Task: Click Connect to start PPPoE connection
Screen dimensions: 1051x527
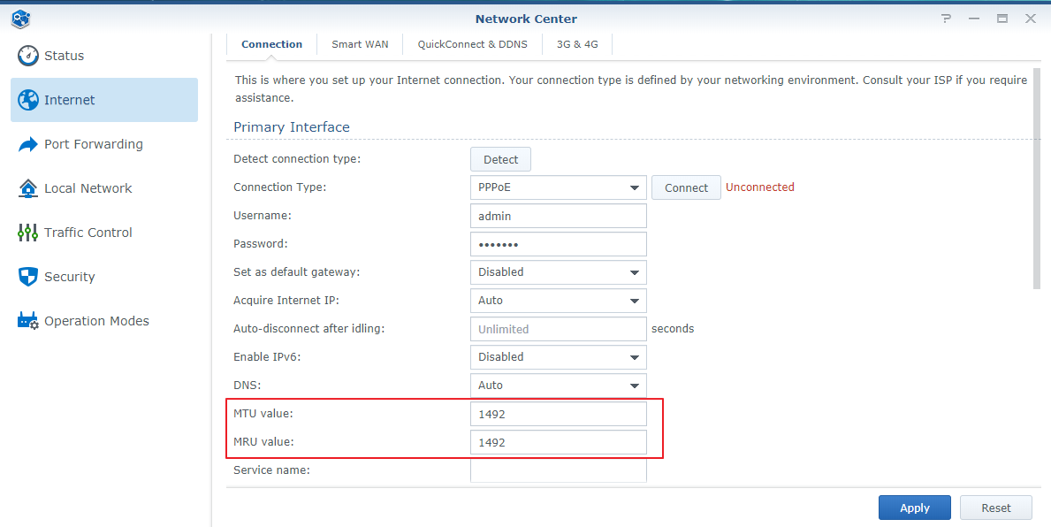Action: pos(686,187)
